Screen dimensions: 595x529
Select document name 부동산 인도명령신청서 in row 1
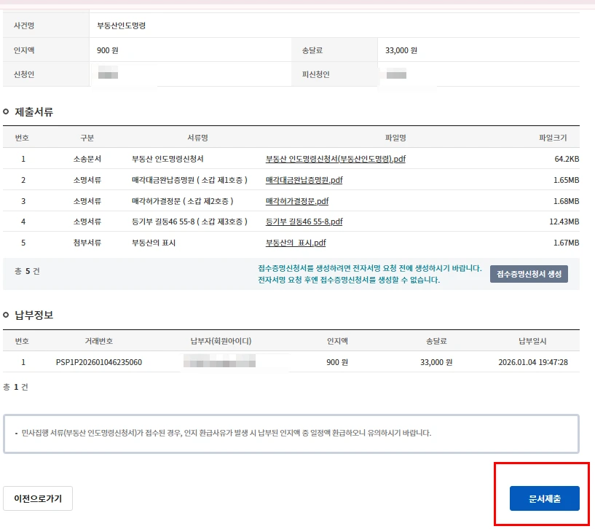(168, 159)
